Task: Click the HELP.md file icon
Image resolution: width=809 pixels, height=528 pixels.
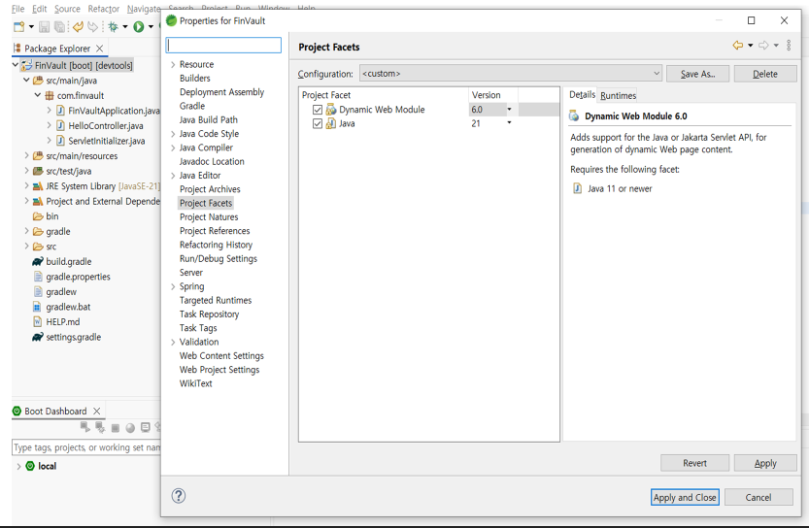Action: tap(37, 322)
